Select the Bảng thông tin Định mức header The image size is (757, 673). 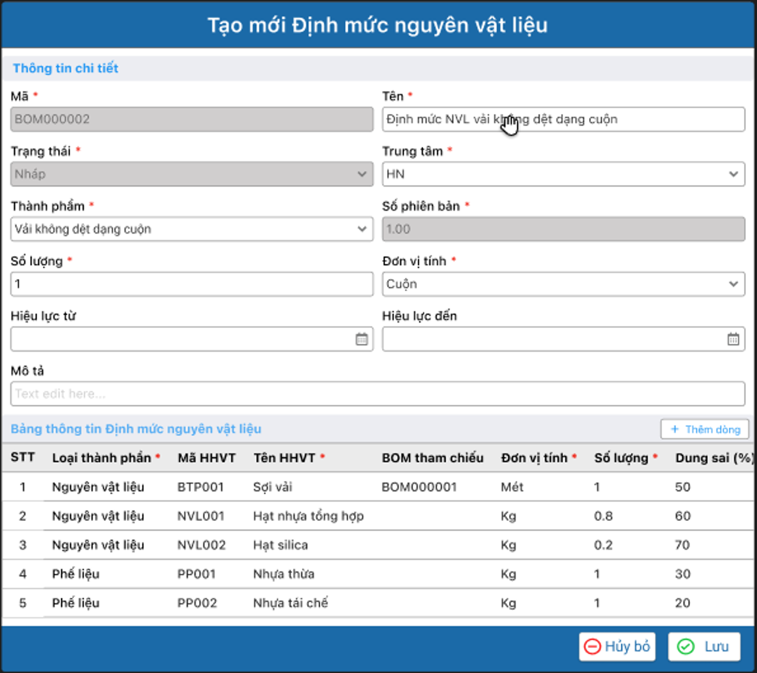point(136,429)
